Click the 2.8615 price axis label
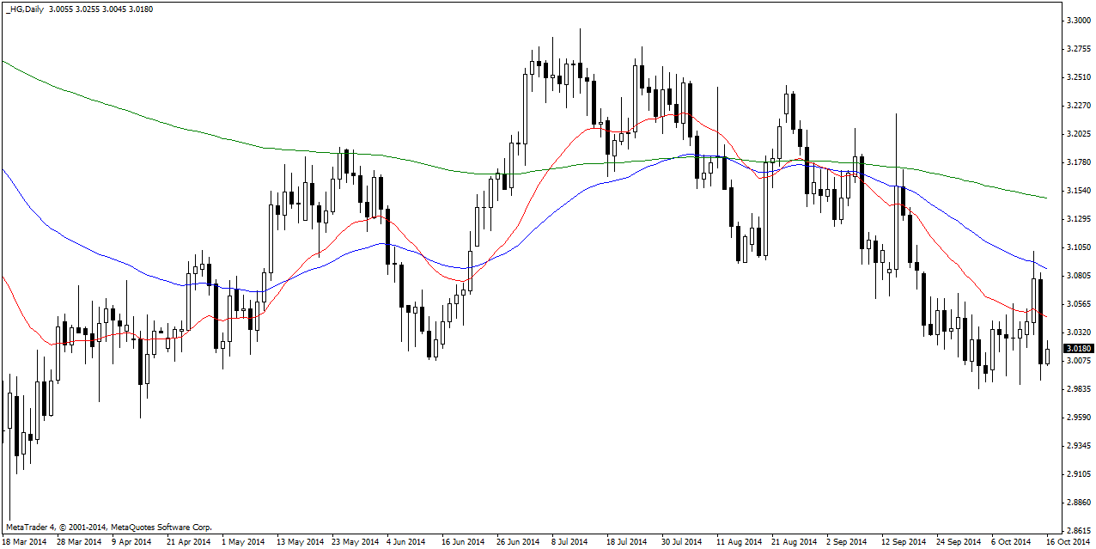1096x549 pixels. coord(1078,531)
